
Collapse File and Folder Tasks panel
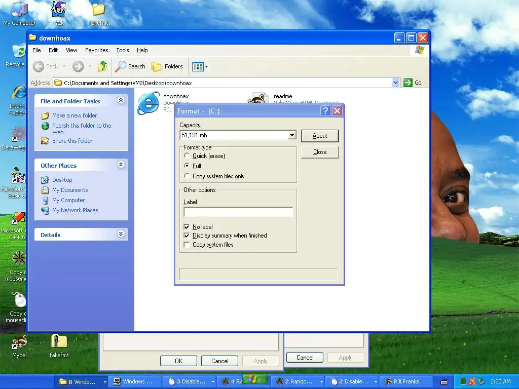pos(121,100)
